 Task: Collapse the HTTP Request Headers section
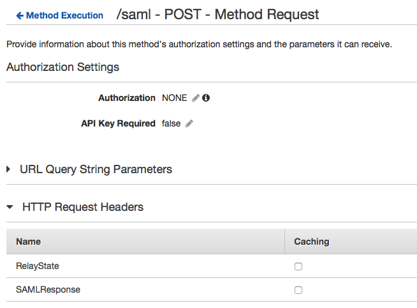pyautogui.click(x=10, y=207)
